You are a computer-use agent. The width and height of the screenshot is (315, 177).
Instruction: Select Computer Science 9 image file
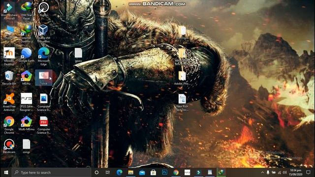(x=44, y=102)
